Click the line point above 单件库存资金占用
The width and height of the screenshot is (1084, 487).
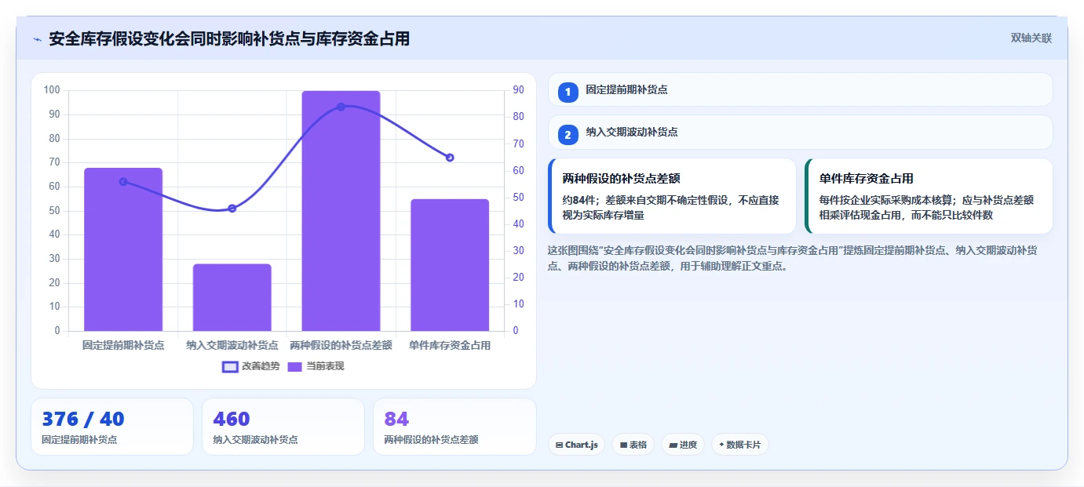[x=450, y=158]
